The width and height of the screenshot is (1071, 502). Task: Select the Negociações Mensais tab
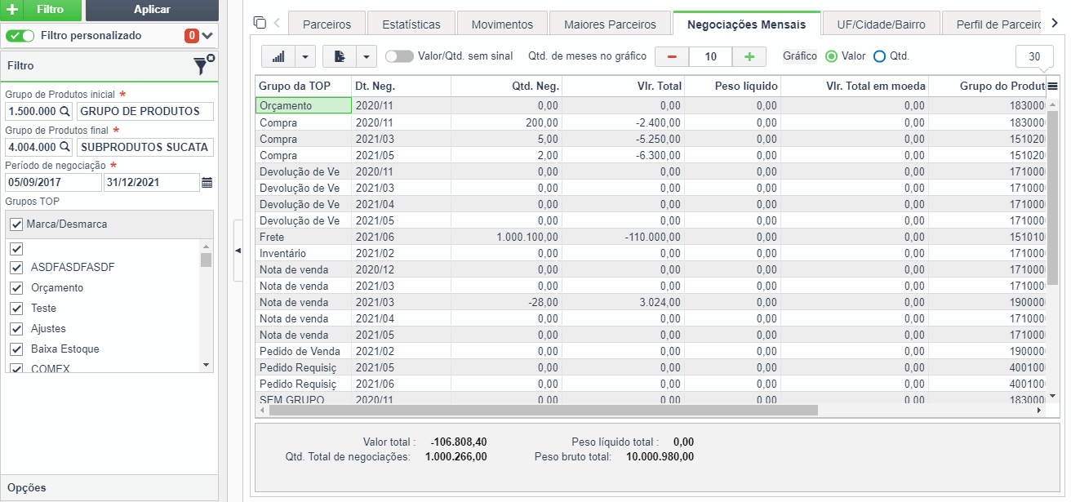pos(747,24)
